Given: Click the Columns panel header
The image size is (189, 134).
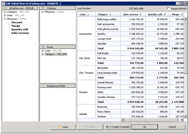Looking at the screenshot, I should (x=57, y=8).
